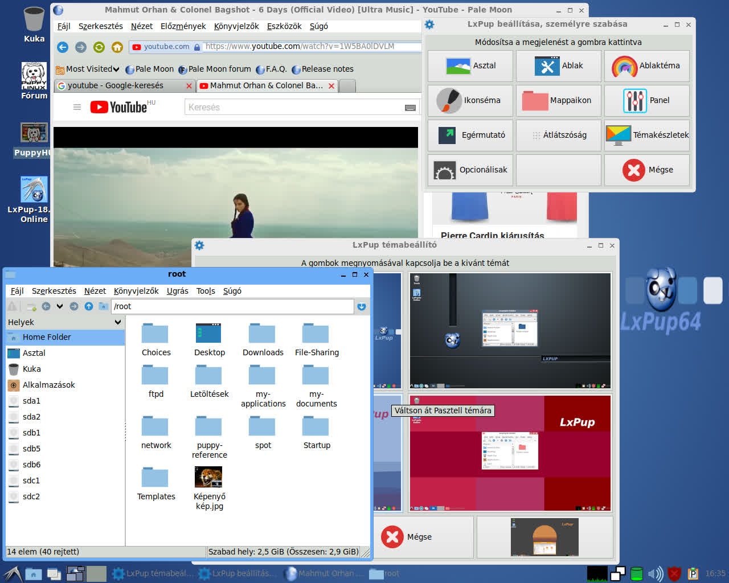Select sdc2 drive in sidebar
Image resolution: width=729 pixels, height=583 pixels.
[65, 496]
